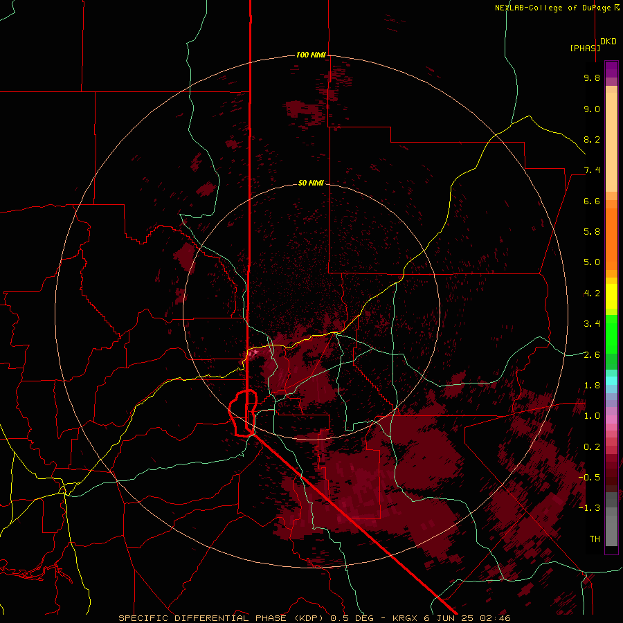This screenshot has height=623, width=623.
Task: Click the 5.8 scale value
Action: click(x=592, y=232)
